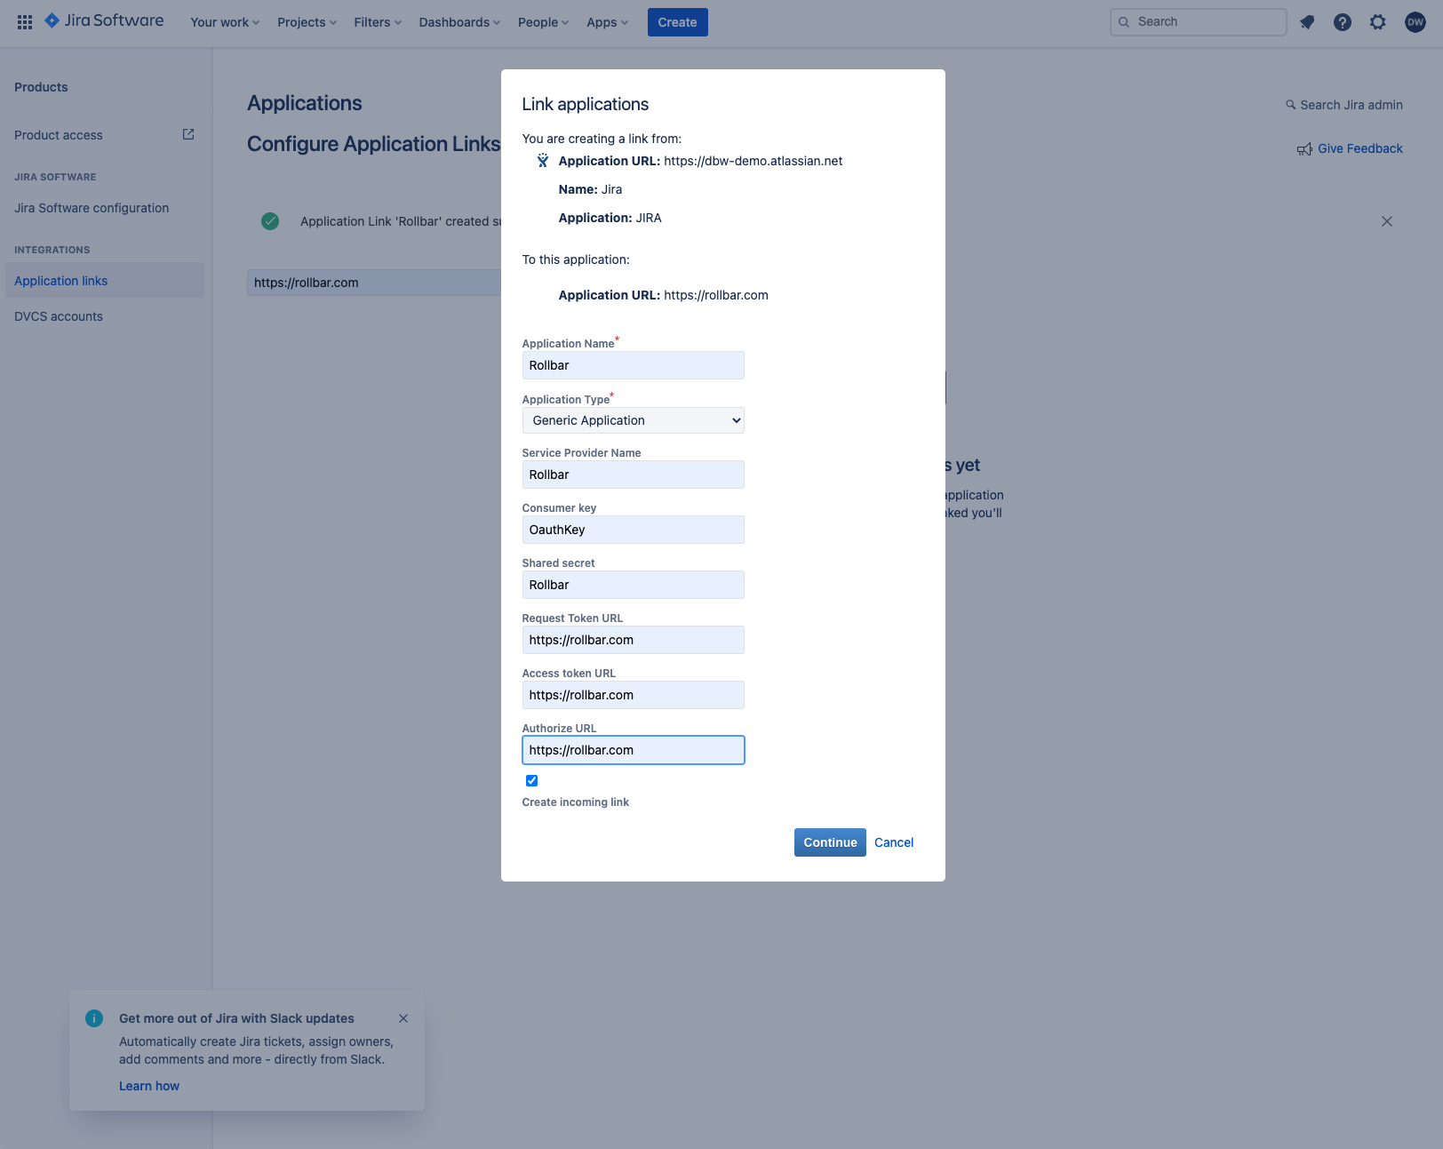
Task: Expand the People menu
Action: [543, 22]
